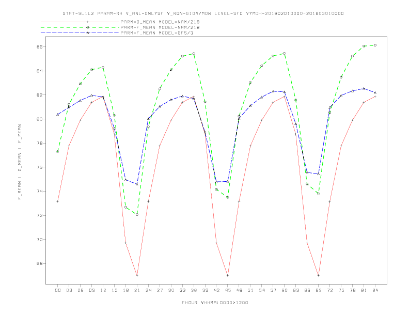Click red plus data point at forecast hour 00
The width and height of the screenshot is (409, 316).
58,201
